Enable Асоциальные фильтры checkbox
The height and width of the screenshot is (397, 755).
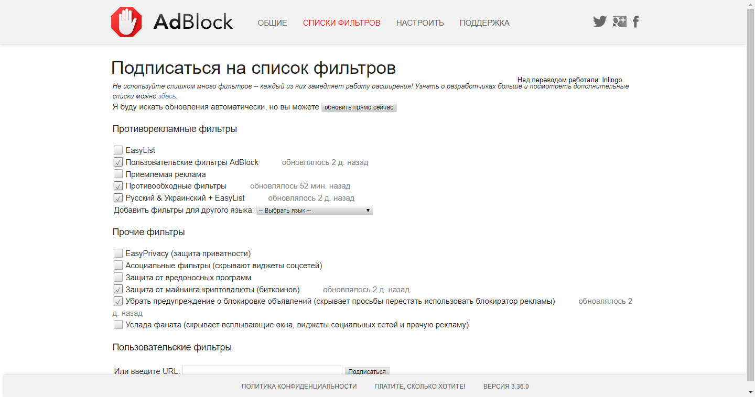pos(118,266)
